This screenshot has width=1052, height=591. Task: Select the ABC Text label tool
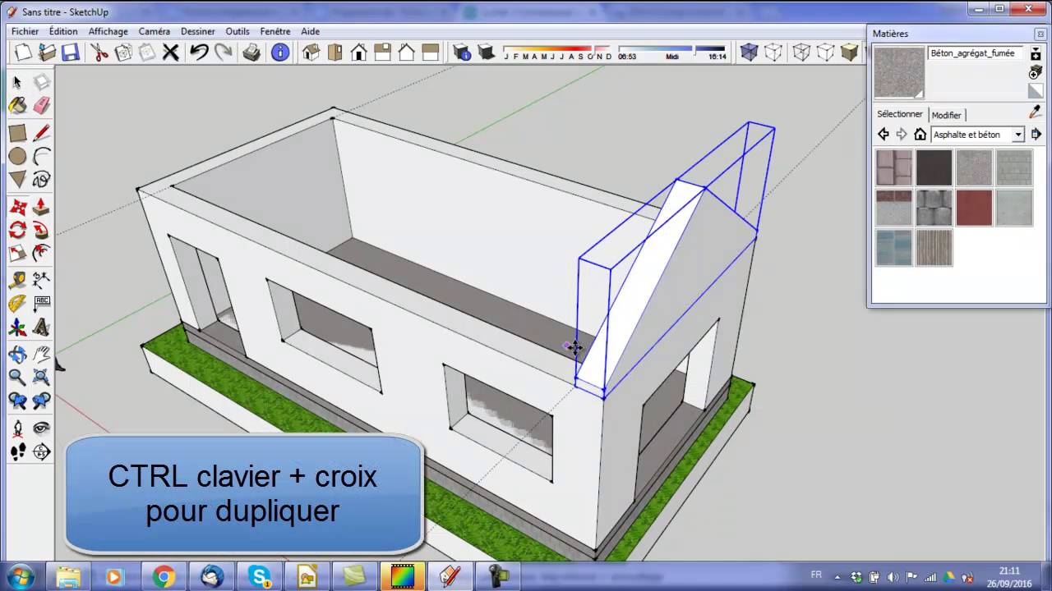click(41, 305)
